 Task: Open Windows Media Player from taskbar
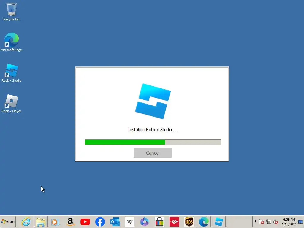[55, 221]
